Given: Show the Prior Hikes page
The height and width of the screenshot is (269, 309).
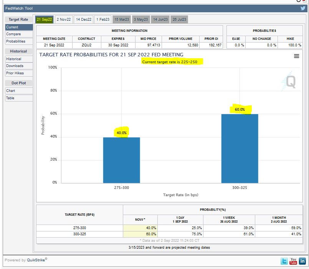Looking at the screenshot, I should 19,73.
